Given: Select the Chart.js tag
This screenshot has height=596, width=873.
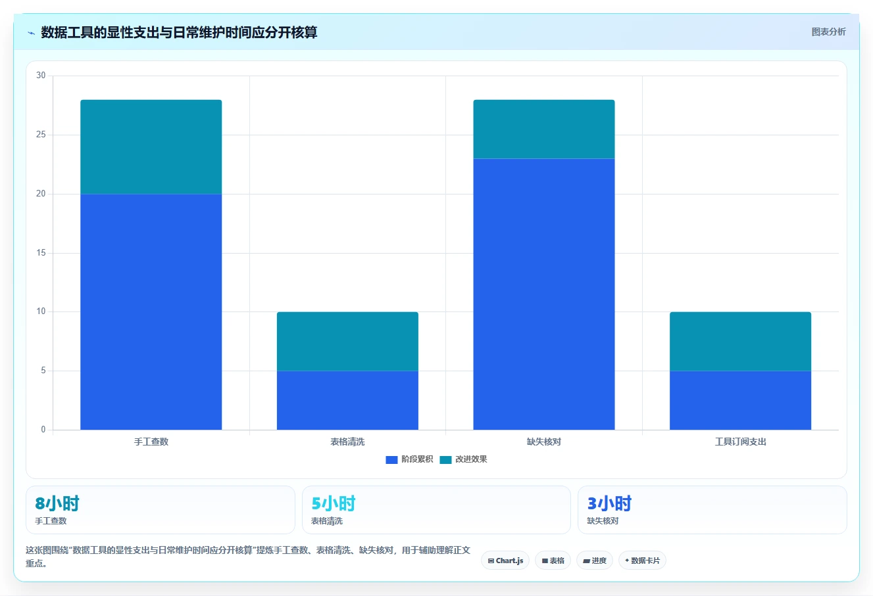Looking at the screenshot, I should pos(505,561).
